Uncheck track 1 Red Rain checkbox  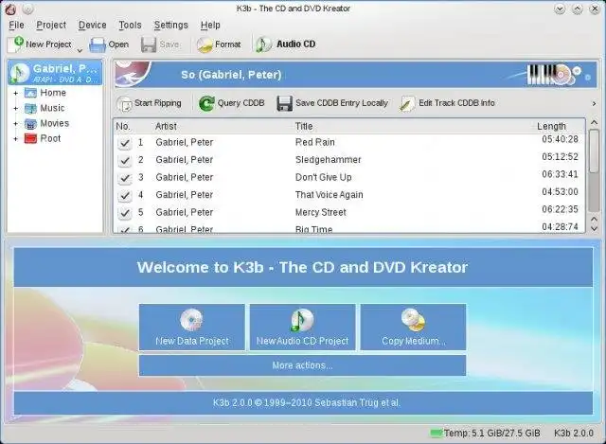(x=124, y=143)
